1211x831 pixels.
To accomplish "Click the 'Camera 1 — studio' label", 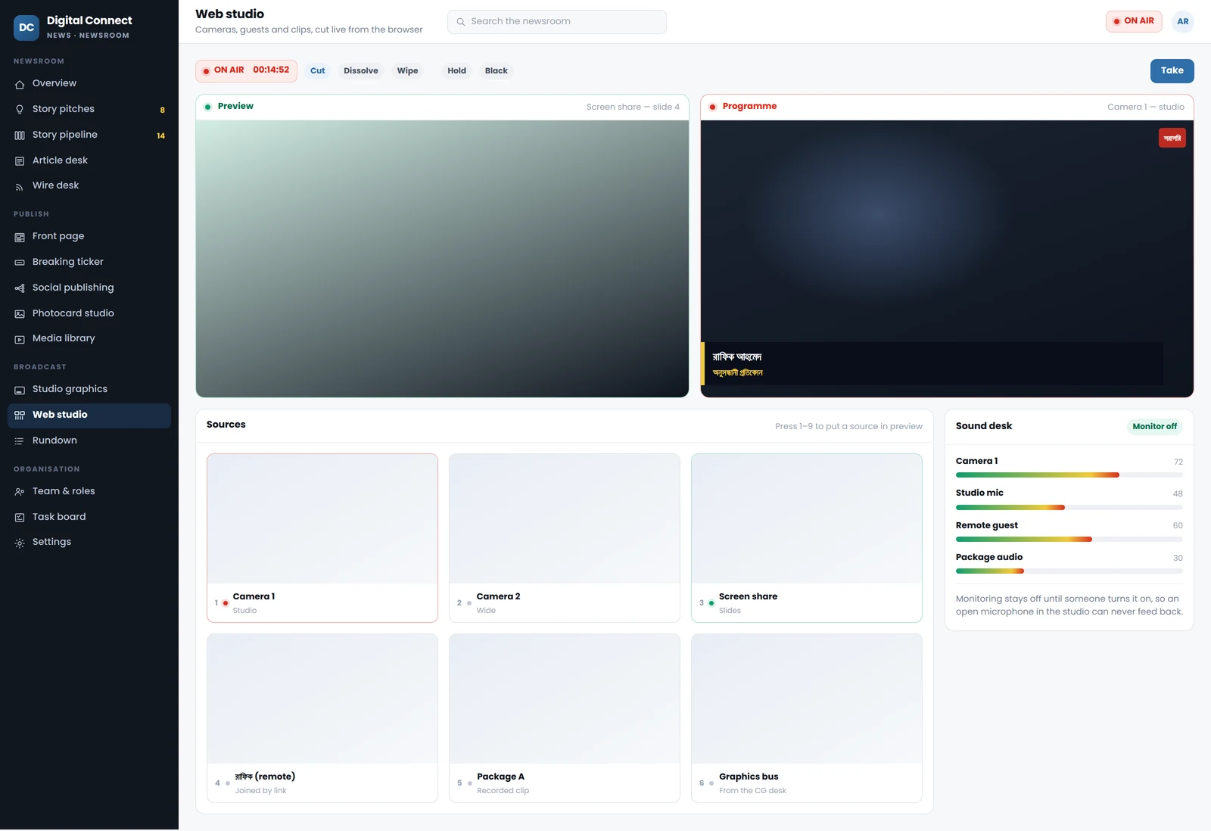I will (1146, 107).
